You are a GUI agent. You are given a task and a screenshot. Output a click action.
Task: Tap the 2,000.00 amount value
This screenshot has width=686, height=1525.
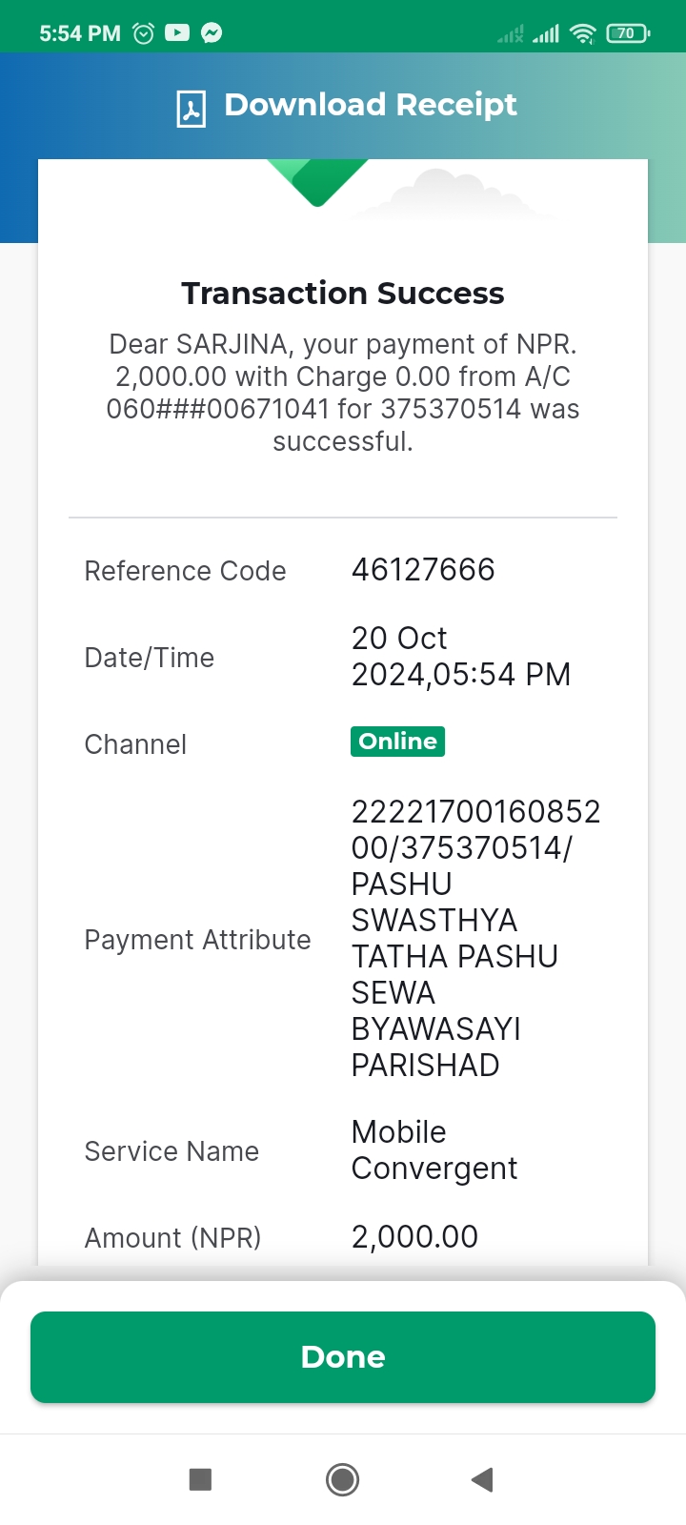[x=414, y=1237]
